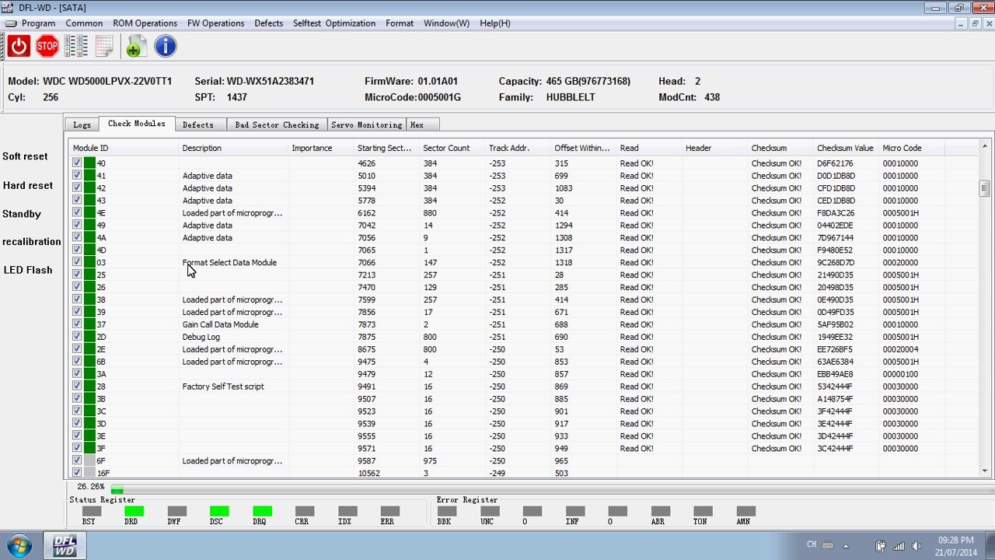Select the Format Select Data Module row description

click(229, 263)
